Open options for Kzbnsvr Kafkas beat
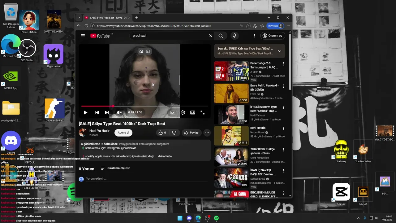 (x=283, y=107)
